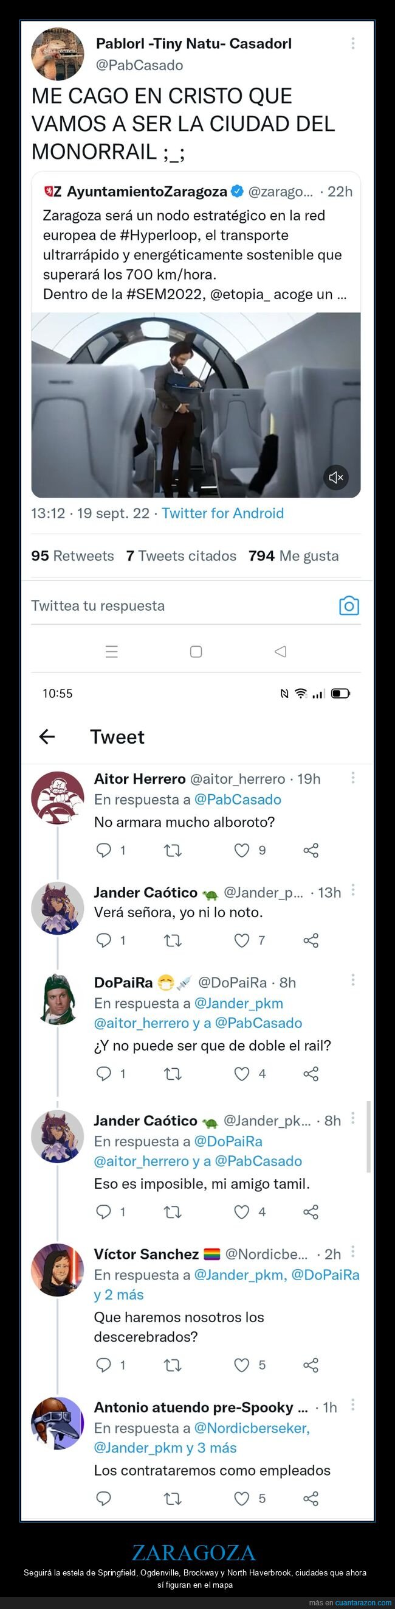Open the Twitter for Android link

222,513
